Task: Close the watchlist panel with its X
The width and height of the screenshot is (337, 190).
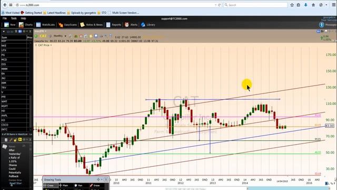Action: tap(31, 32)
